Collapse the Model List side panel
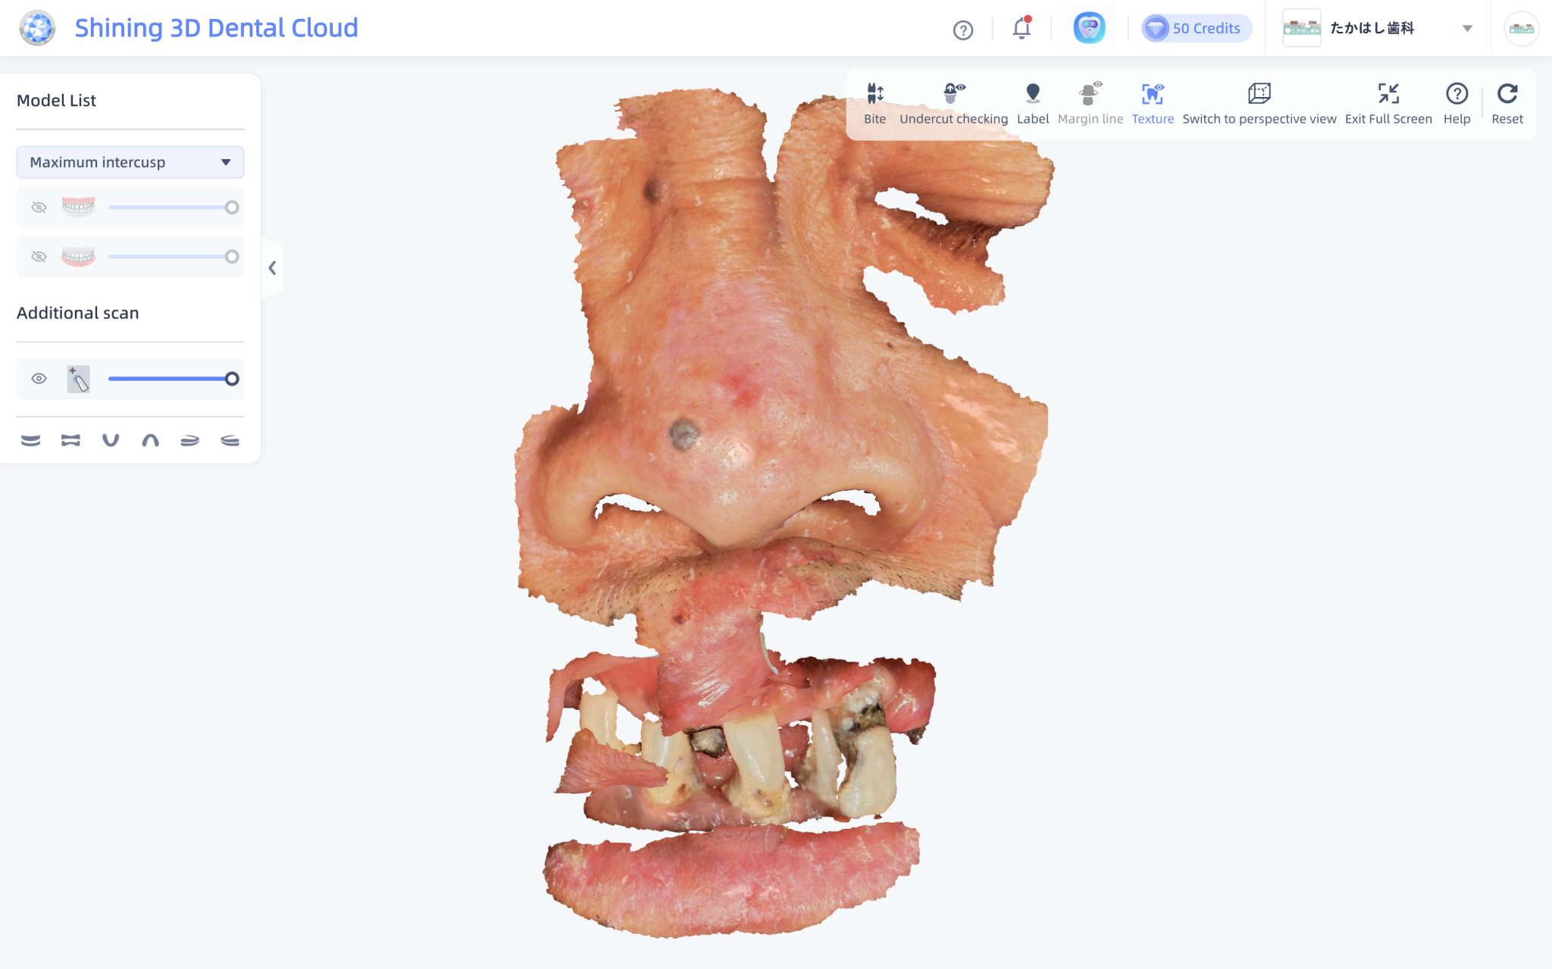The width and height of the screenshot is (1552, 969). pyautogui.click(x=272, y=268)
